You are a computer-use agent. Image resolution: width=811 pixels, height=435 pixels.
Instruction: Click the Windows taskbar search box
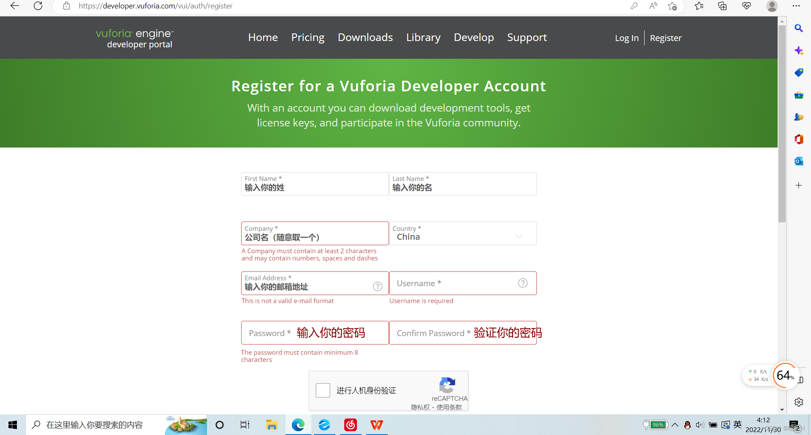coord(116,425)
